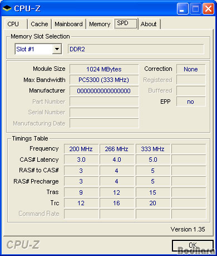Click the disabled maximize button
Image resolution: width=217 pixels, height=256 pixels.
[x=195, y=8]
